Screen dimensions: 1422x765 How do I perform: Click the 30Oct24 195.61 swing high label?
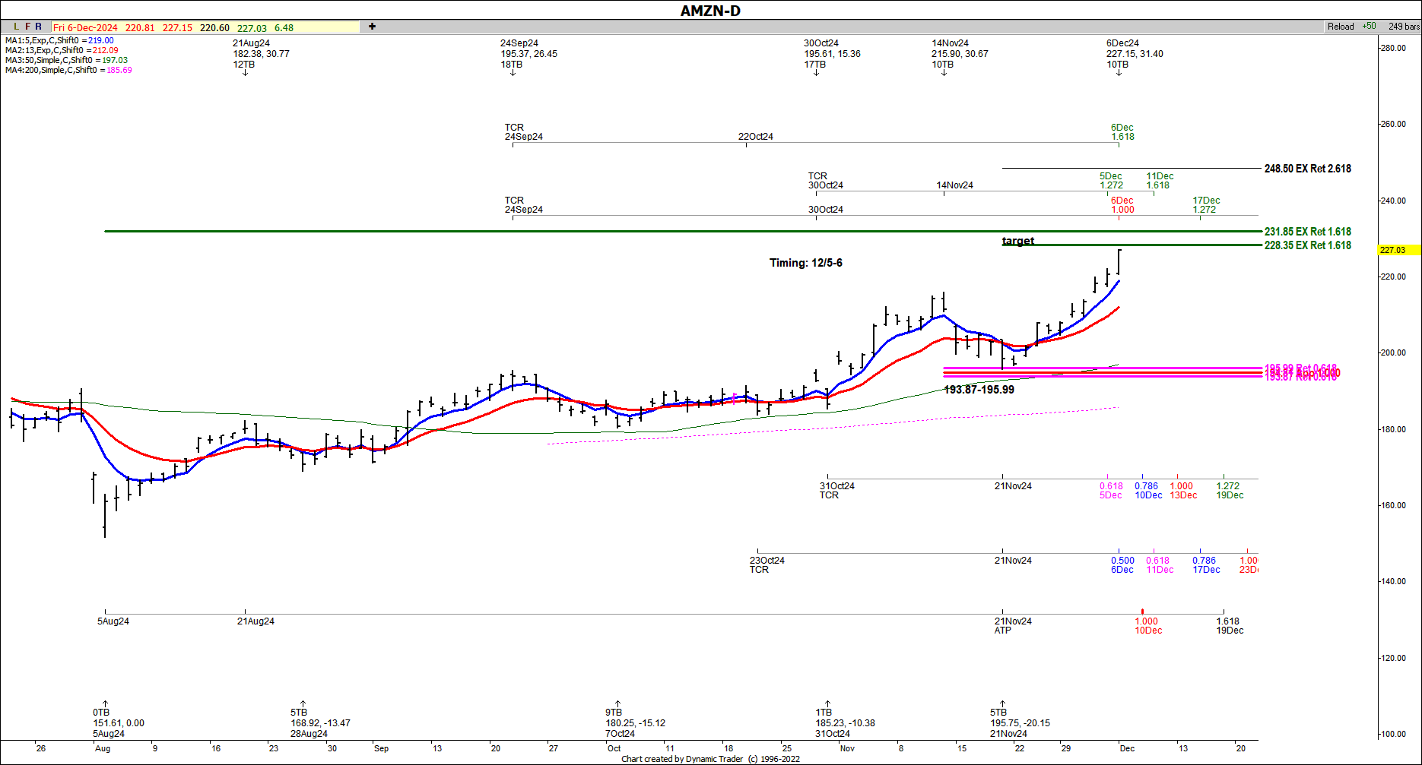(832, 54)
